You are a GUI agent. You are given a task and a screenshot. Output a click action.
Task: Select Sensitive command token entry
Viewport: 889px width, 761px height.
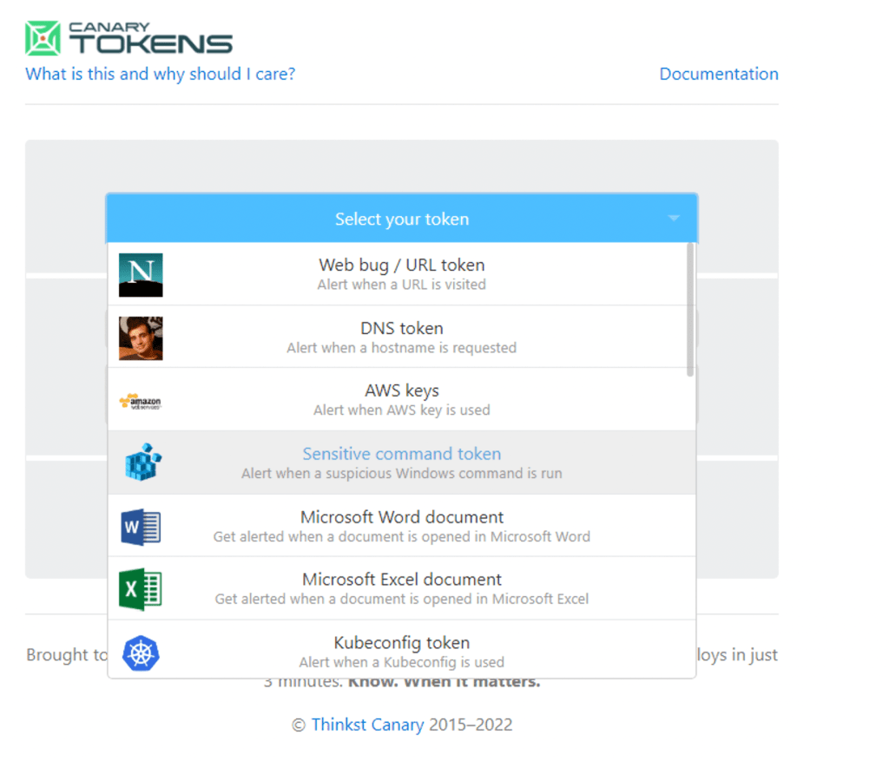[x=401, y=463]
